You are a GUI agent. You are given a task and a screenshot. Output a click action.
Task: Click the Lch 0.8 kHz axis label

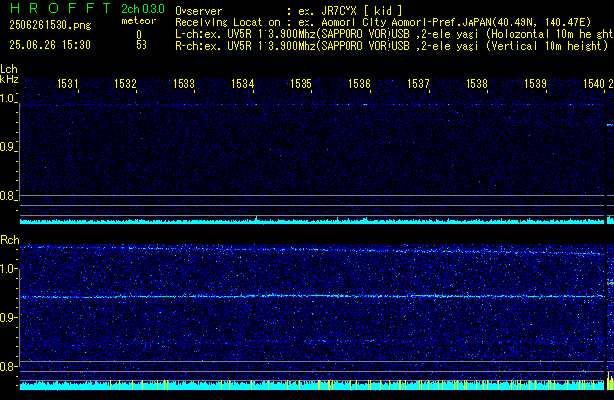[8, 196]
